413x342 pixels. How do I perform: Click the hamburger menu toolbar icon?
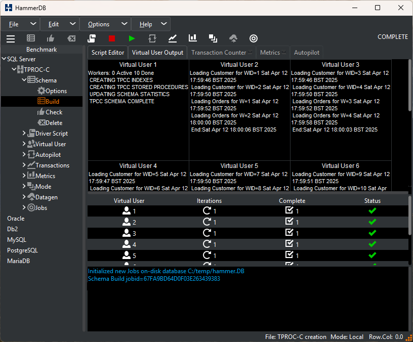coord(11,38)
